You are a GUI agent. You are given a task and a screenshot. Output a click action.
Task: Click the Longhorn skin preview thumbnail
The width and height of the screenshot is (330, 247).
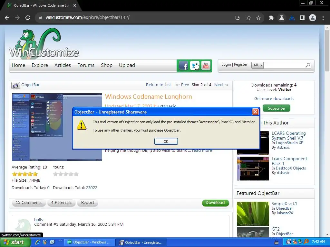tap(57, 127)
